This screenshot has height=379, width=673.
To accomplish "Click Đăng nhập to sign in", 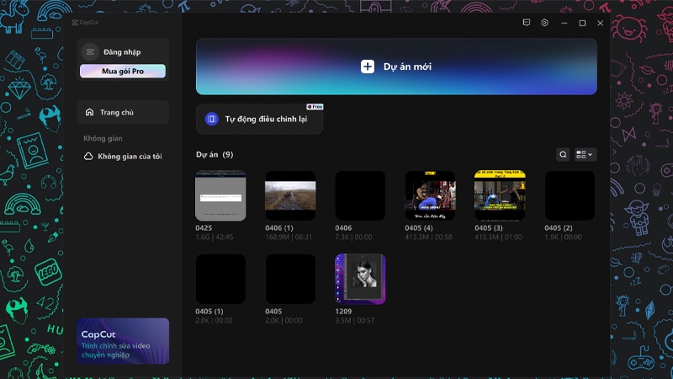I will click(122, 52).
